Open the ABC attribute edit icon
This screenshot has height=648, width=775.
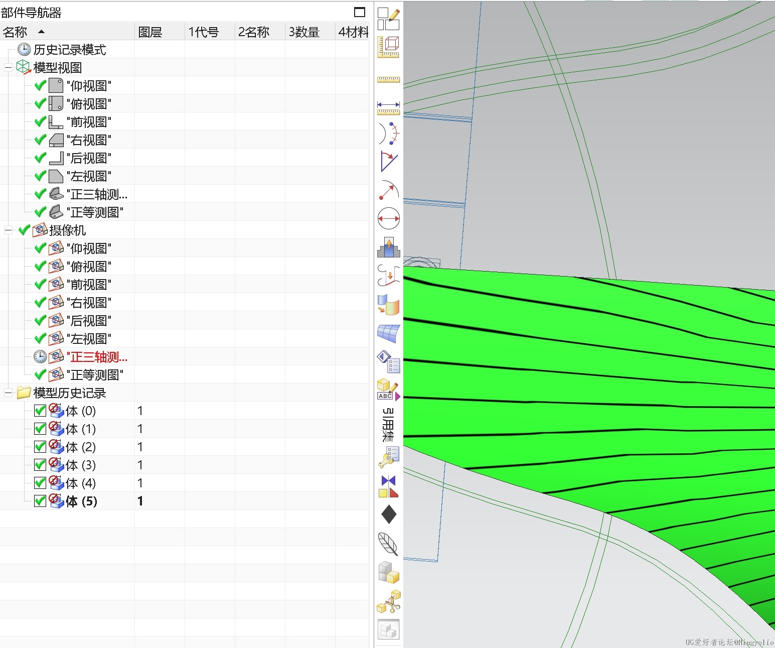tap(388, 390)
